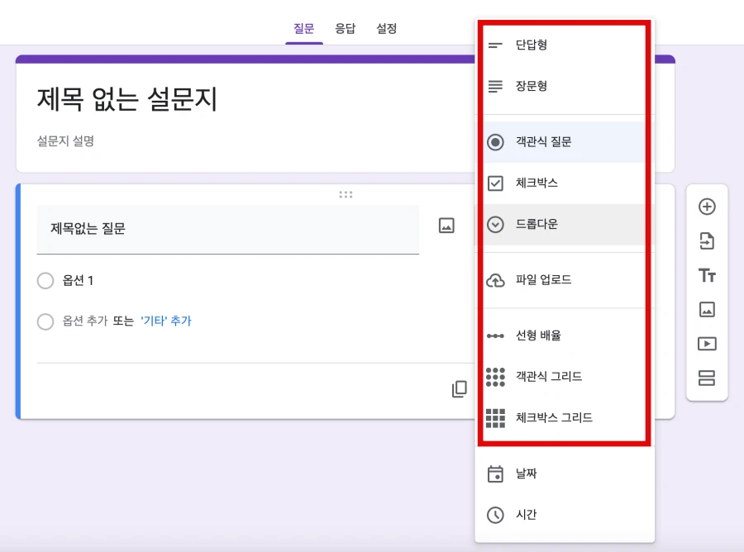Select the add video icon
Viewport: 744px width, 552px height.
click(x=707, y=345)
